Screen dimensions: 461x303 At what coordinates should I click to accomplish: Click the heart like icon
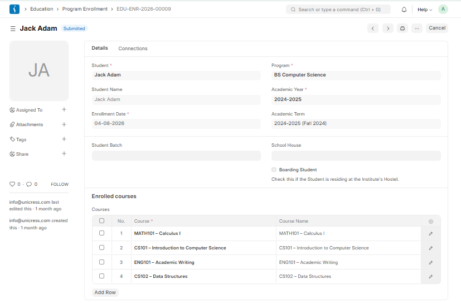[x=12, y=184]
